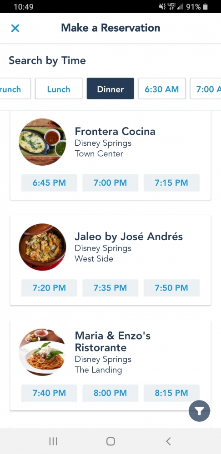Choose the 6:30 AM time option
Viewport: 221px width, 454px height.
coord(161,89)
